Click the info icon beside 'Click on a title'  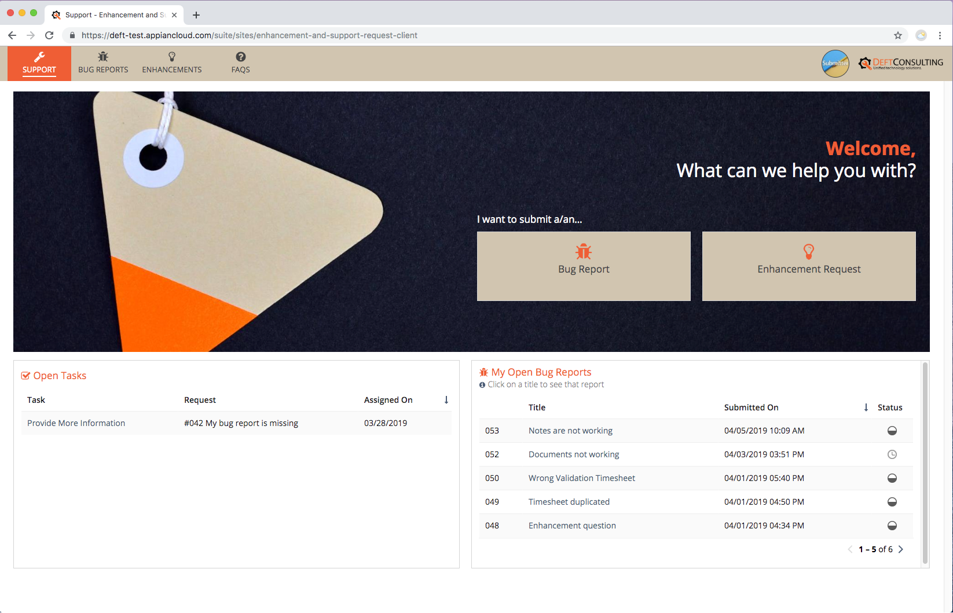pos(482,385)
